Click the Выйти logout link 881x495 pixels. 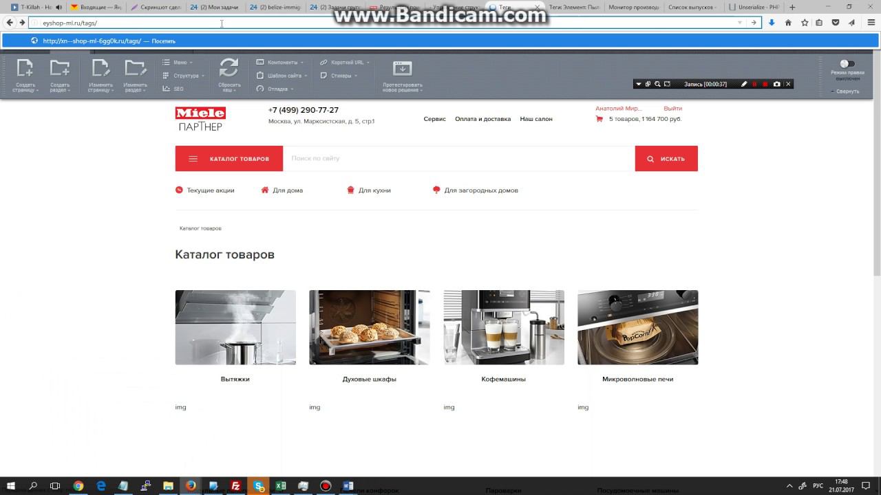click(673, 109)
